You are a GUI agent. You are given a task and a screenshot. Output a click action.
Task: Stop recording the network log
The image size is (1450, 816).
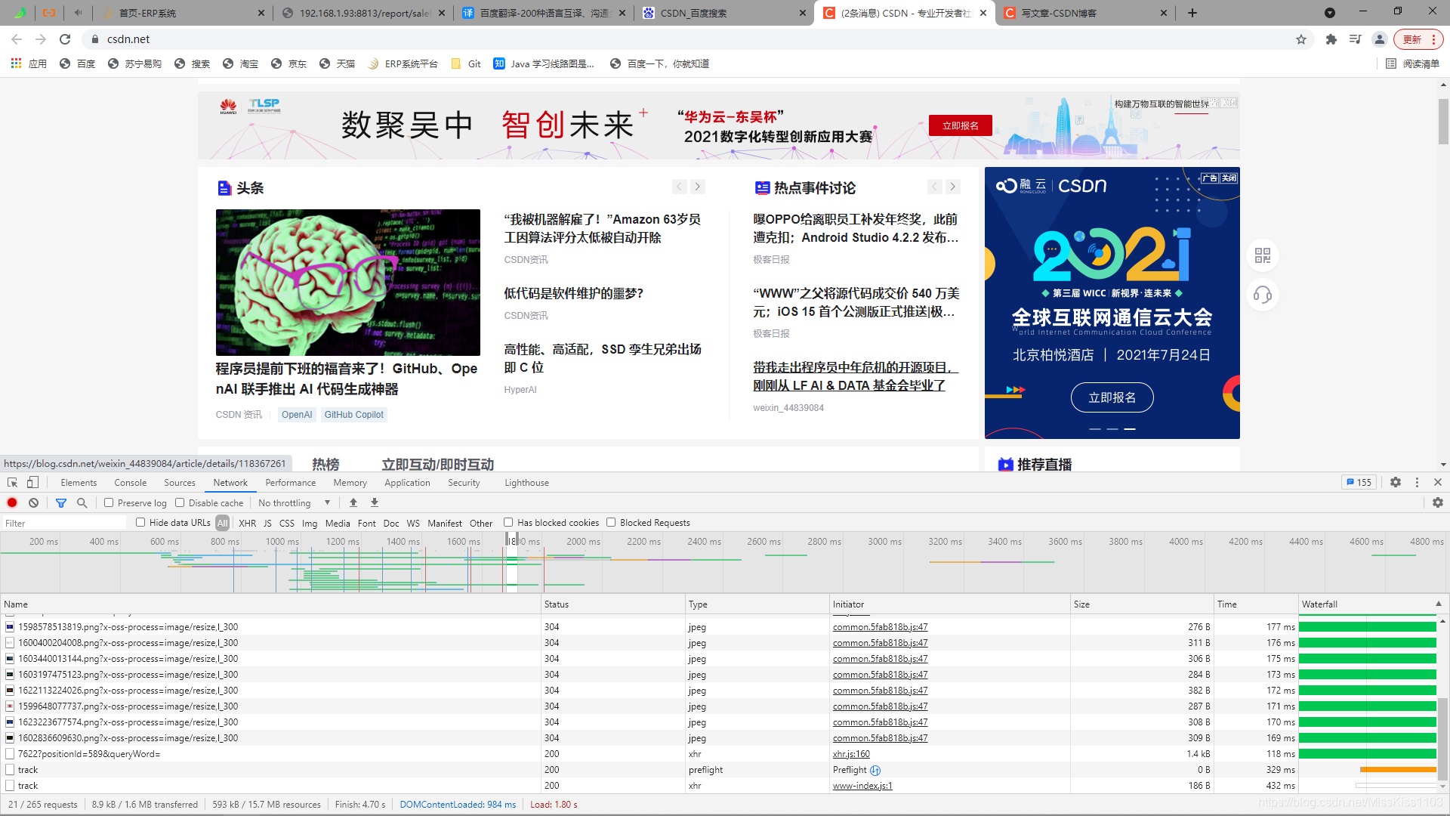click(11, 502)
